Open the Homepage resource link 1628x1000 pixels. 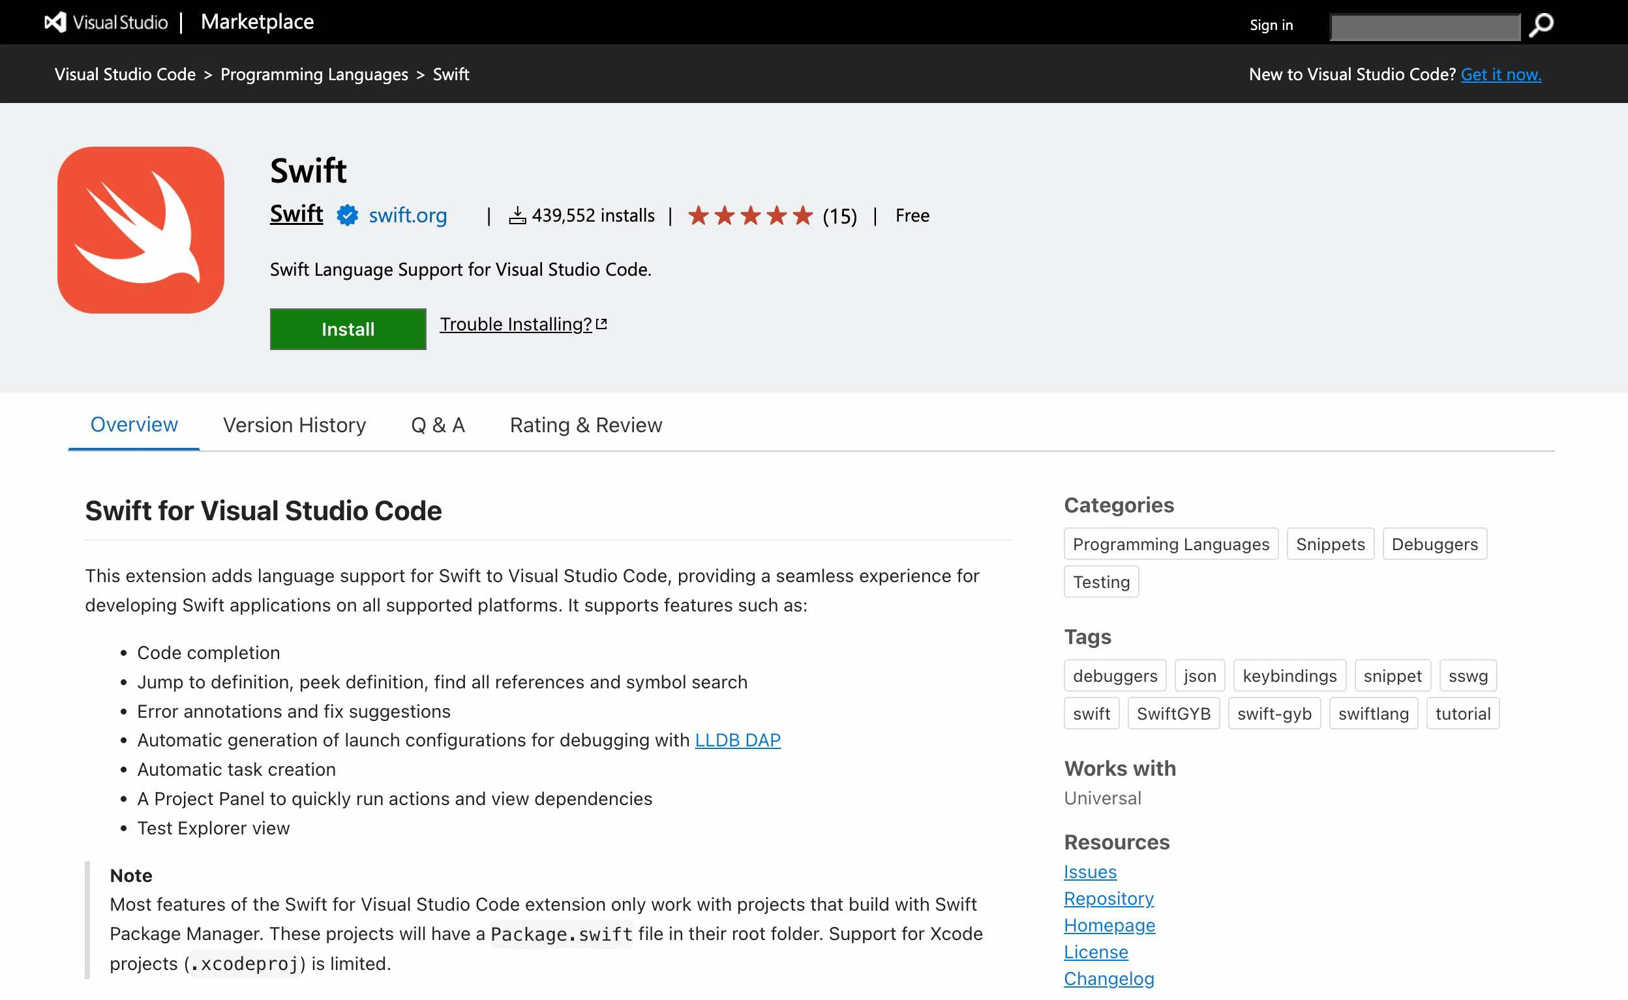[1109, 925]
